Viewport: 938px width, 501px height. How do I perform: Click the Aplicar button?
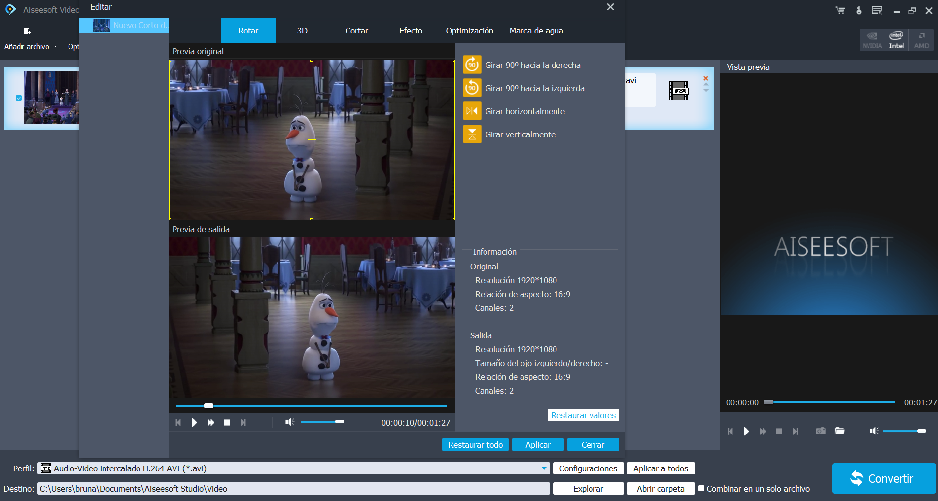(538, 445)
